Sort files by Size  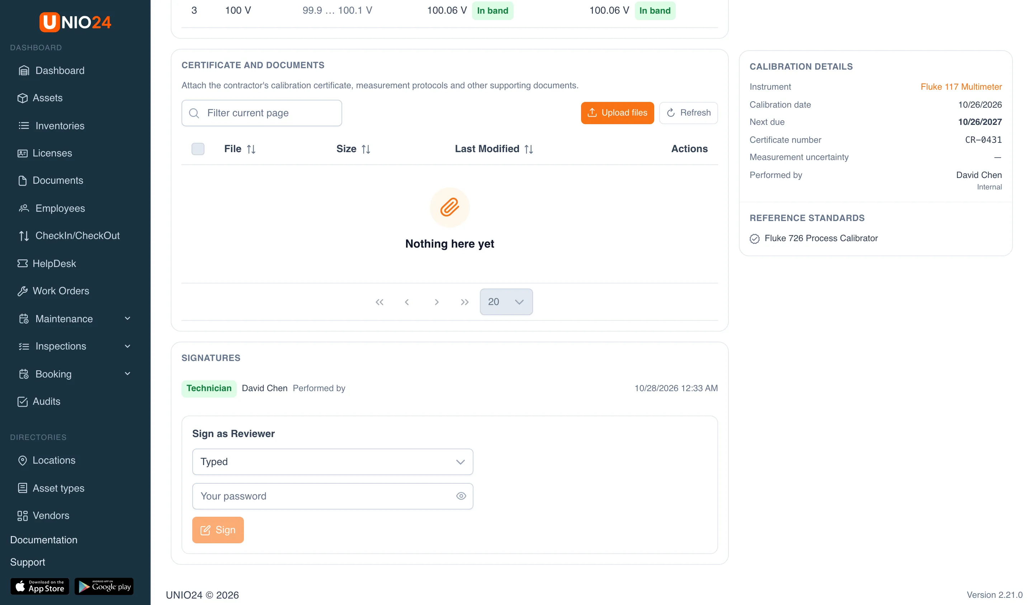[353, 149]
